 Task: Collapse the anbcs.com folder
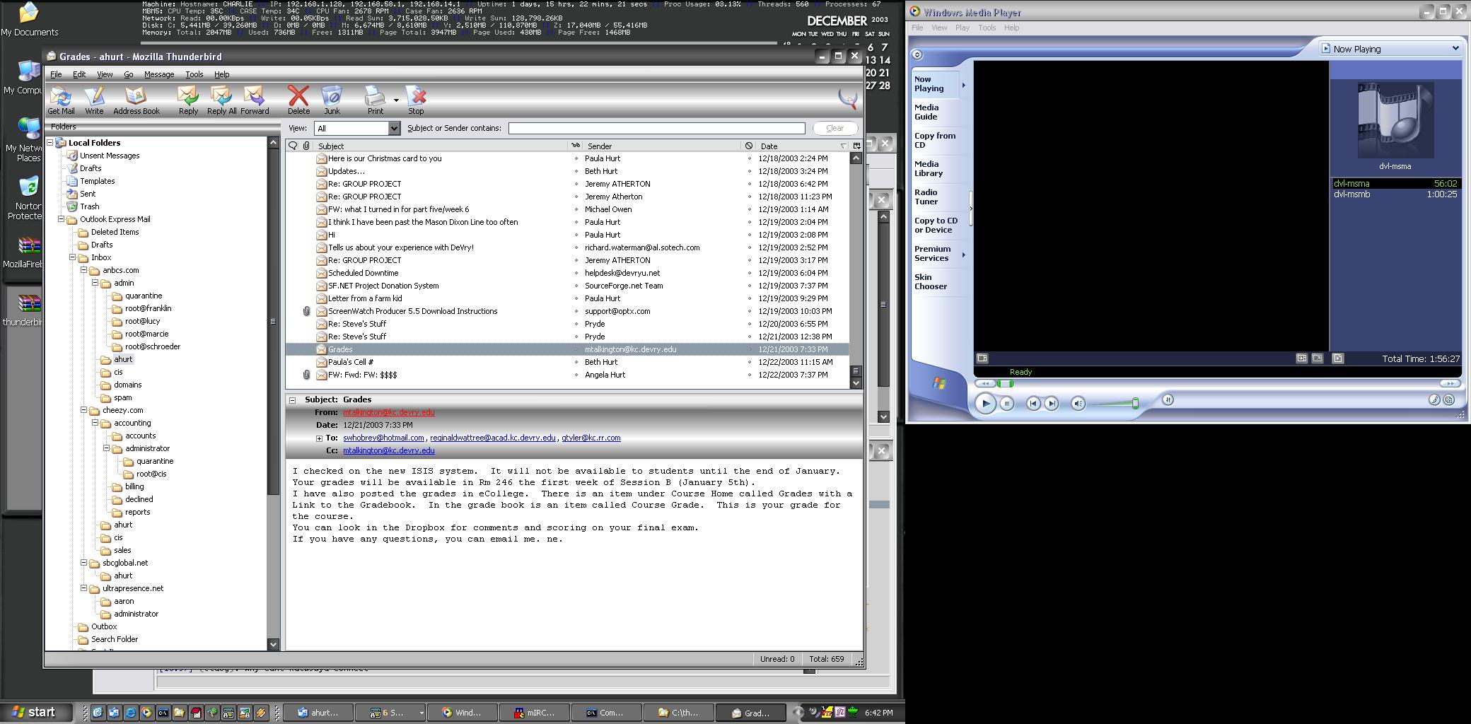click(84, 270)
